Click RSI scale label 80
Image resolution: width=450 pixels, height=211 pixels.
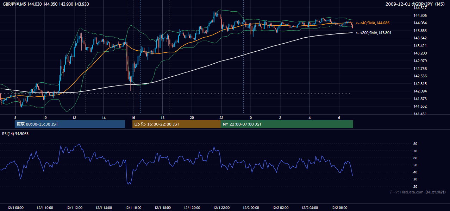[415, 144]
